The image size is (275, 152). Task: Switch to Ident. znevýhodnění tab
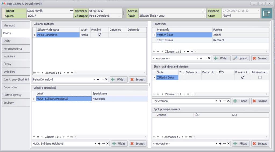click(x=16, y=79)
